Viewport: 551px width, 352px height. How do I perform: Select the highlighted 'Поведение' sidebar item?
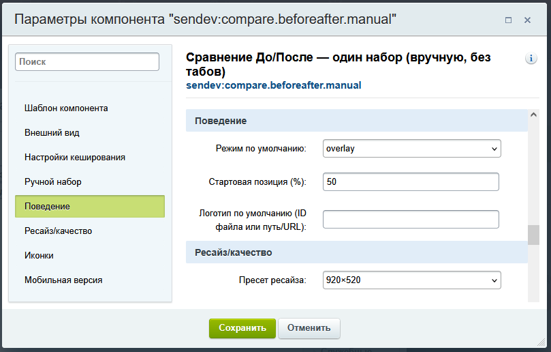90,206
